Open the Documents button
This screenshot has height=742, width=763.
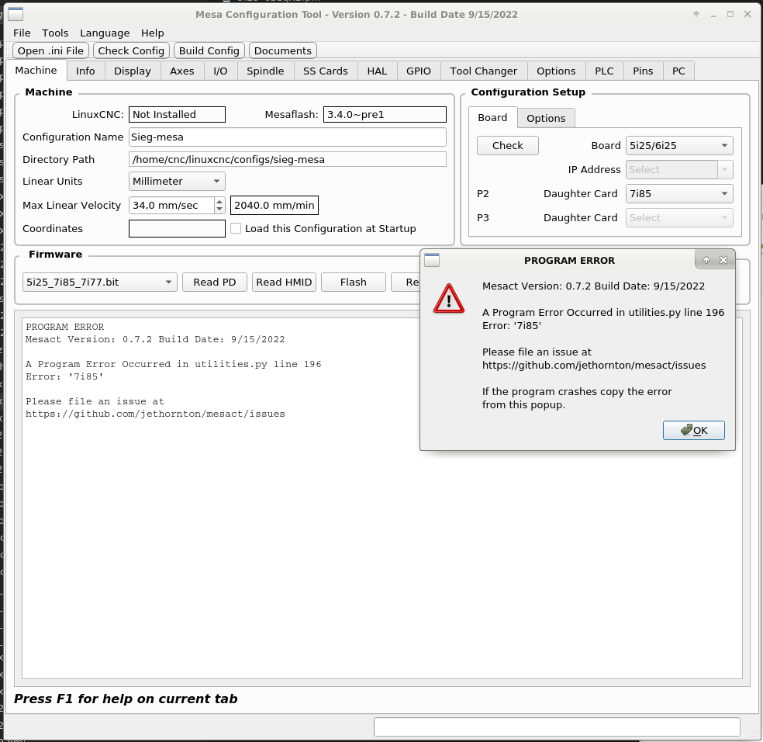[x=283, y=50]
